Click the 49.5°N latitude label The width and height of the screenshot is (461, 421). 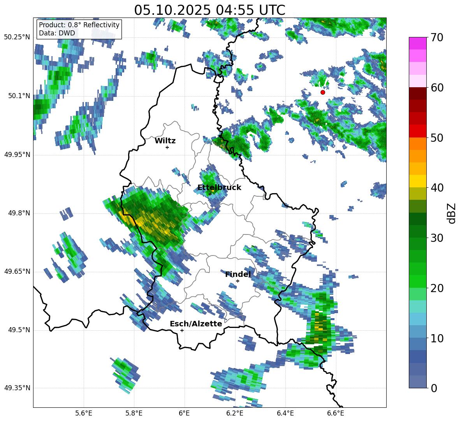[19, 330]
